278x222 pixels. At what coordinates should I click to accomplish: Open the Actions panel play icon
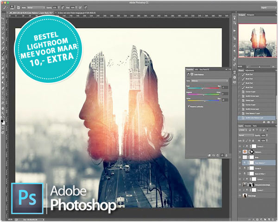coord(234,31)
